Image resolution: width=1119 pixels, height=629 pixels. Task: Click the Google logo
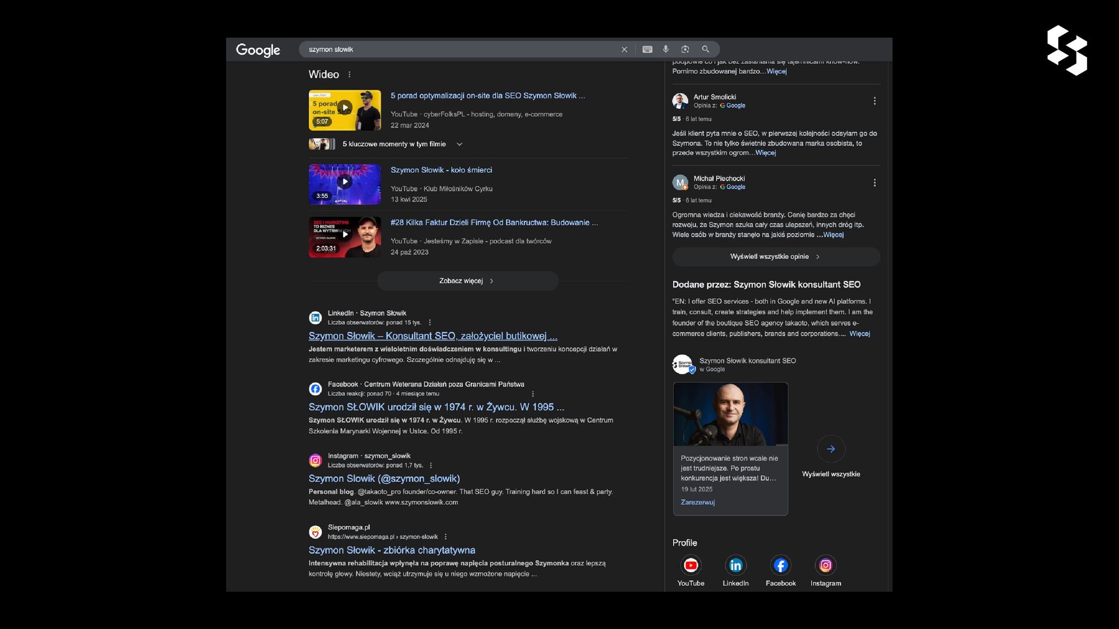click(258, 50)
